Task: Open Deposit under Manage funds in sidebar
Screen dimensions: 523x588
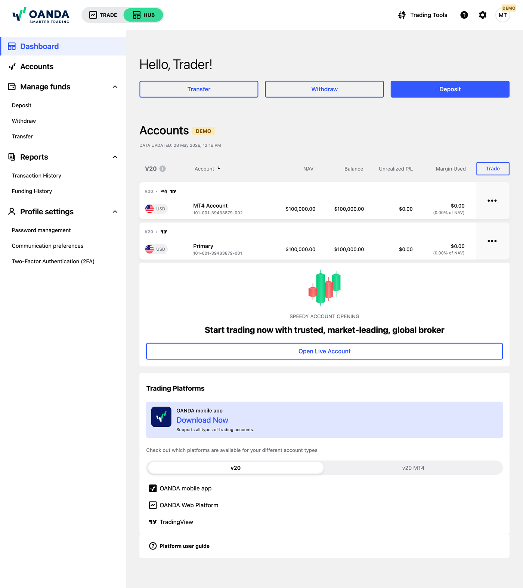Action: pos(22,105)
